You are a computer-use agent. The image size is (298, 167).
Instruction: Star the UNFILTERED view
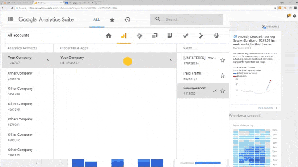222,60
